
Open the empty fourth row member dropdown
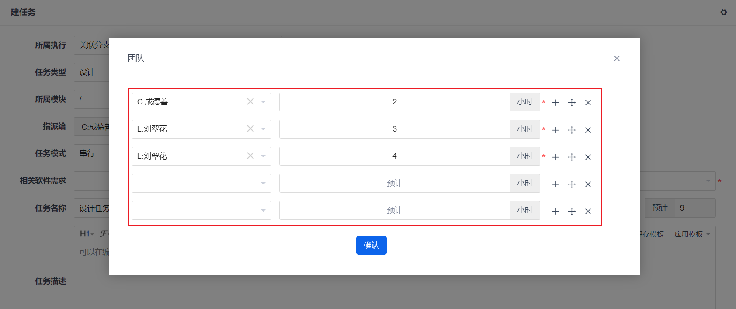pyautogui.click(x=201, y=183)
